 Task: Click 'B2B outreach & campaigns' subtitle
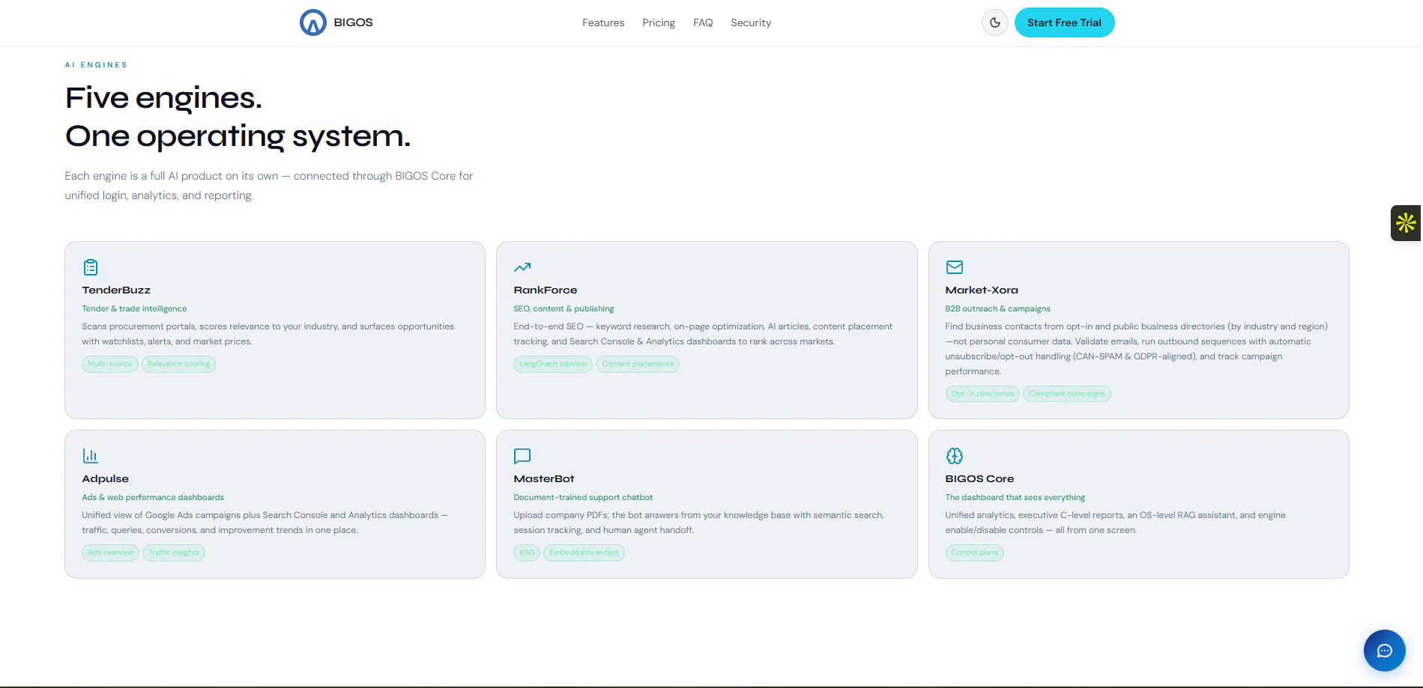pos(997,308)
